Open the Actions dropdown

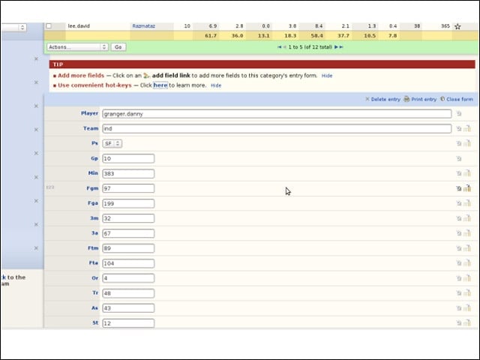[x=77, y=46]
